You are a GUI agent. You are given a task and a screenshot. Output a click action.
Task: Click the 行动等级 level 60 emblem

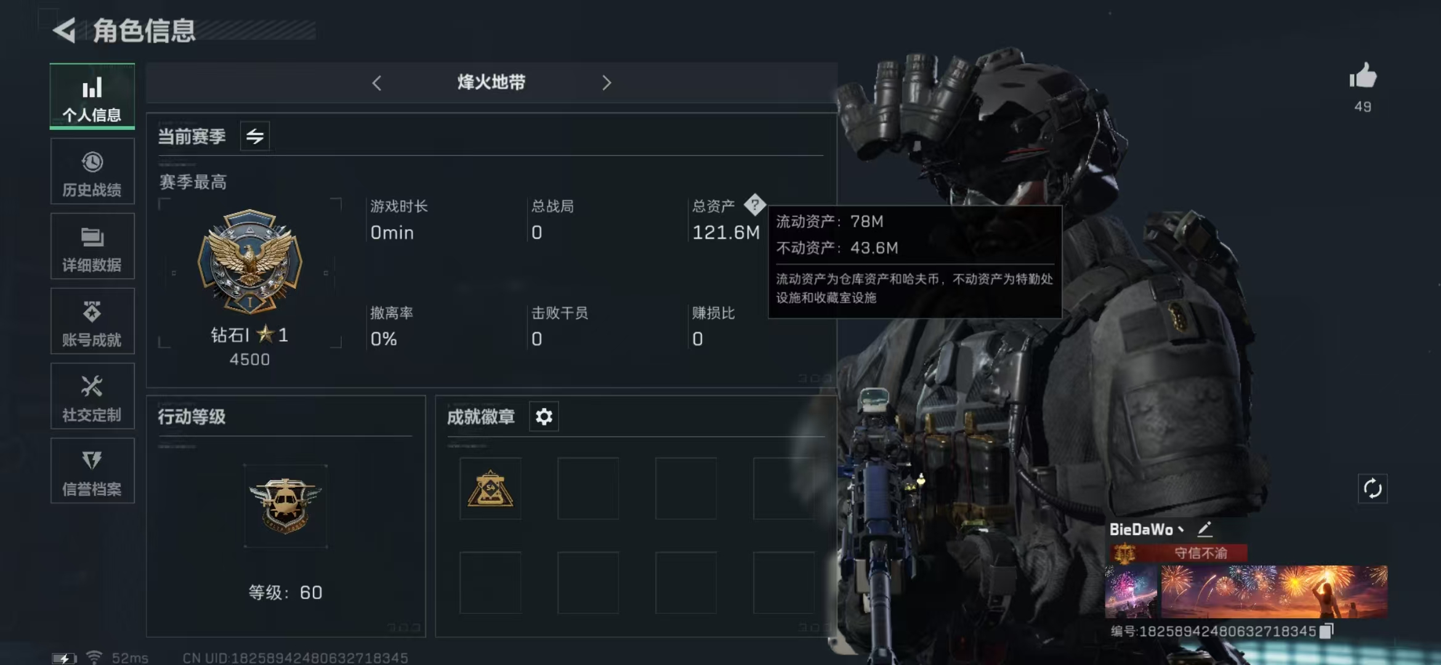[x=285, y=506]
